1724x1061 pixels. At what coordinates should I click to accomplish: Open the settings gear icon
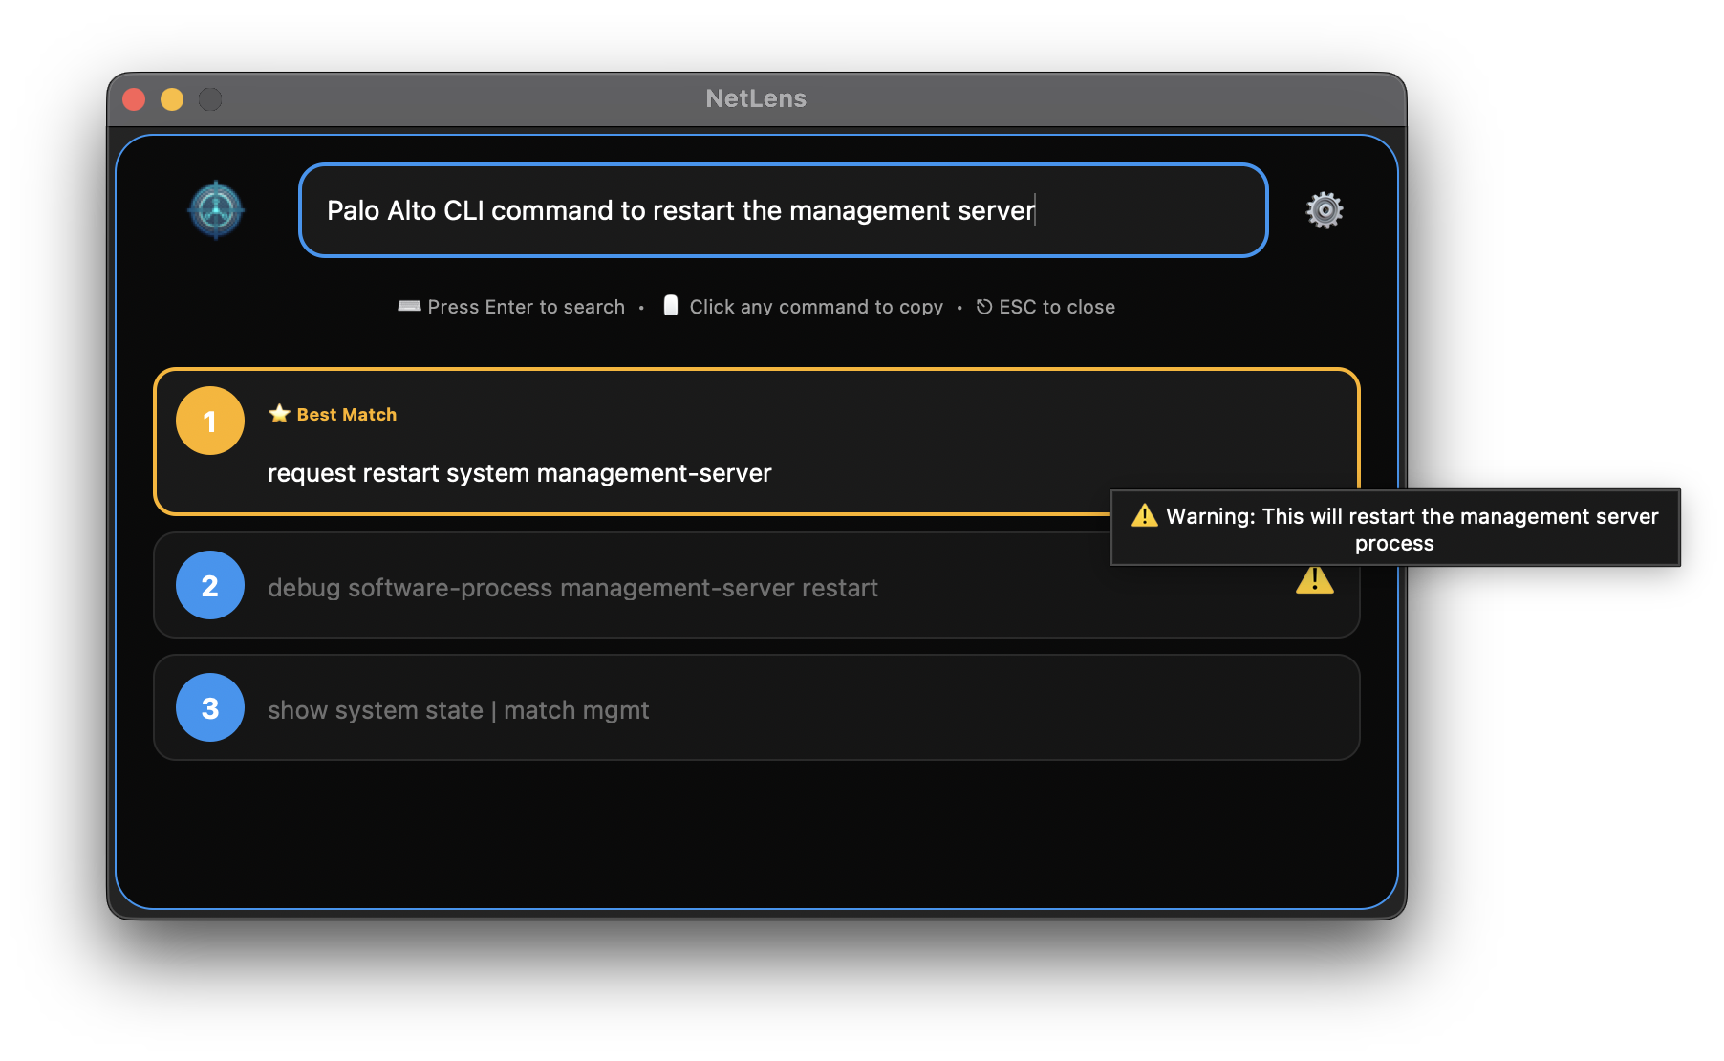click(x=1325, y=210)
